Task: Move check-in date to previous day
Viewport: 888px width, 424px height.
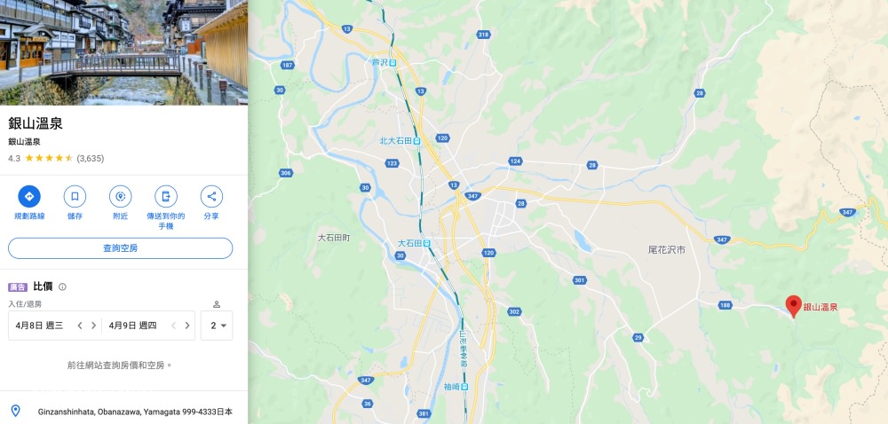Action: pos(80,326)
